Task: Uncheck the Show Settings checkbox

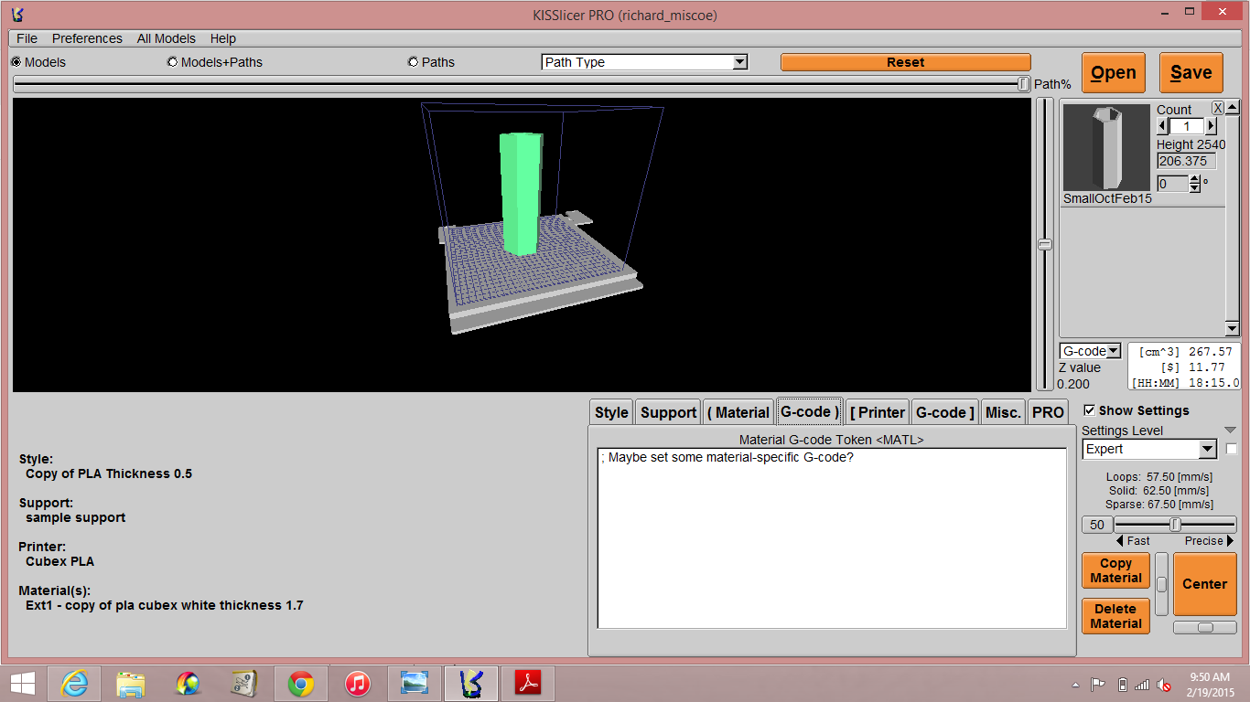Action: [1089, 410]
